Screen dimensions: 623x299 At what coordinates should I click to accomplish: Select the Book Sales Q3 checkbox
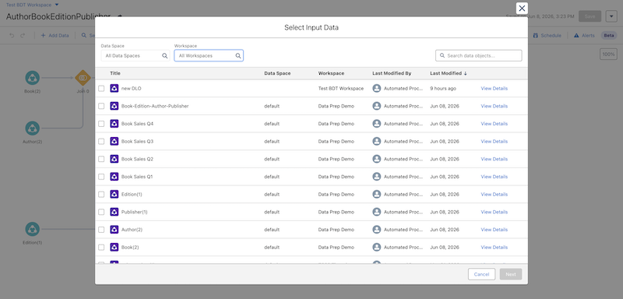tap(101, 142)
